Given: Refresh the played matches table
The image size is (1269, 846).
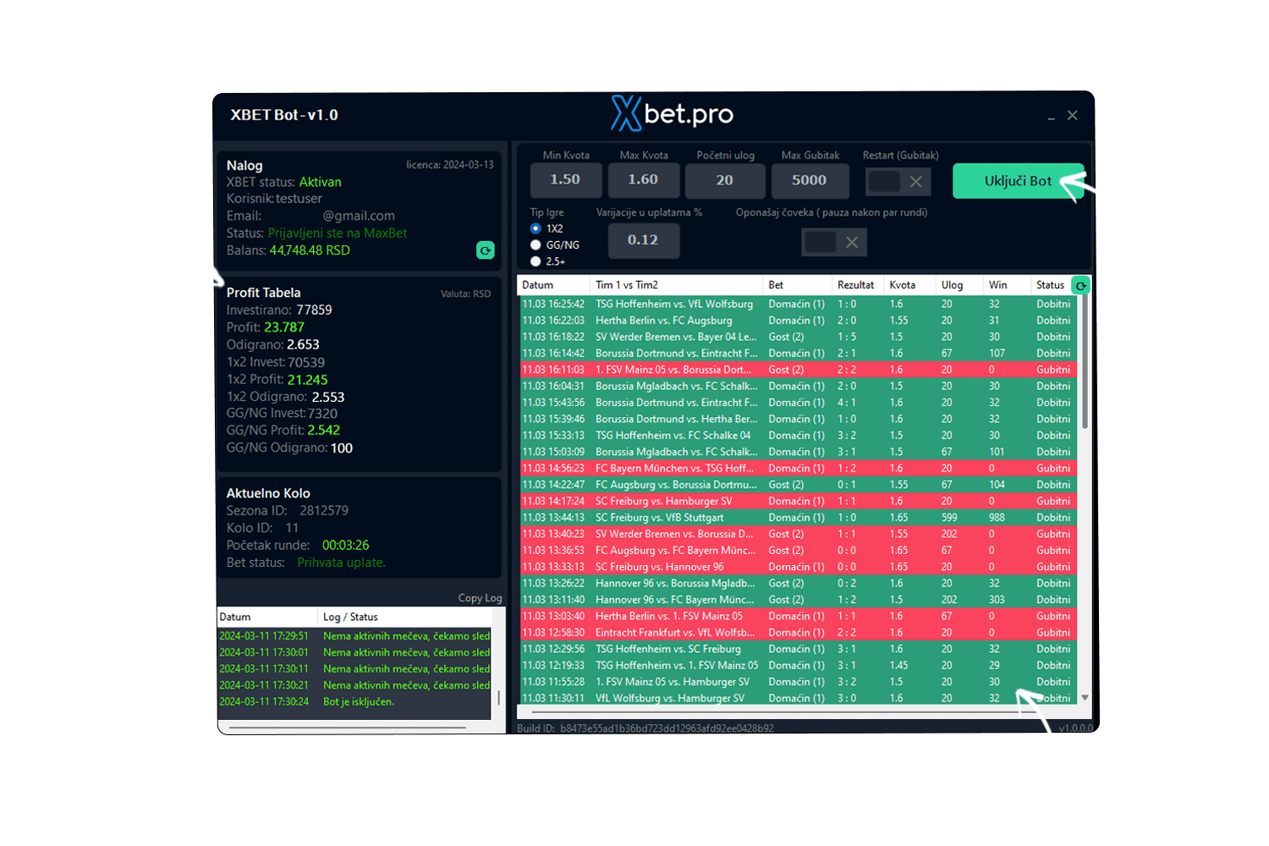Looking at the screenshot, I should [x=1080, y=286].
